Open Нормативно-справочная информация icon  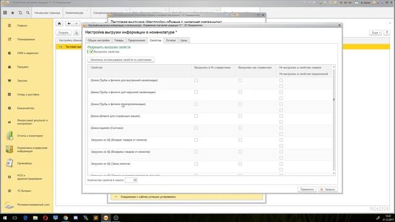pos(9,149)
